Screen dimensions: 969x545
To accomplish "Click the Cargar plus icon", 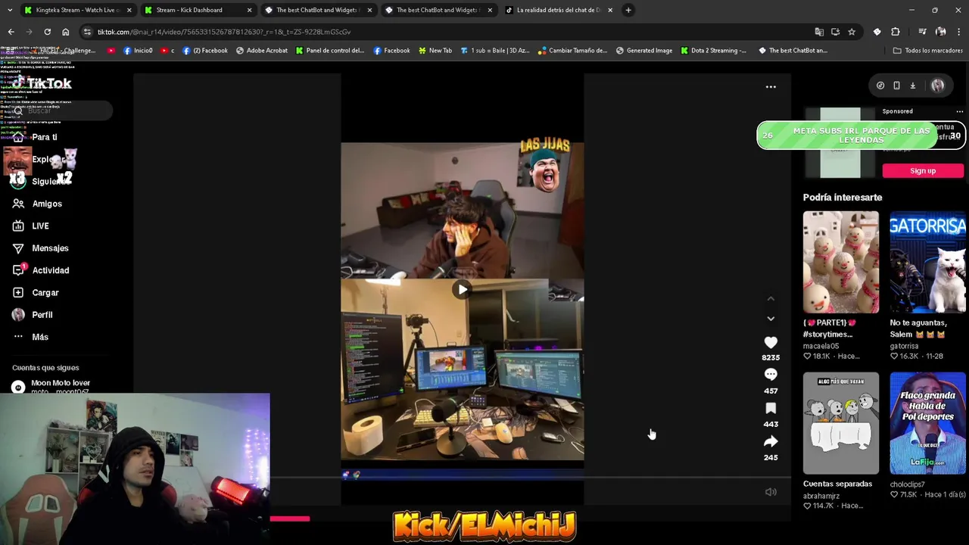I will [x=18, y=292].
